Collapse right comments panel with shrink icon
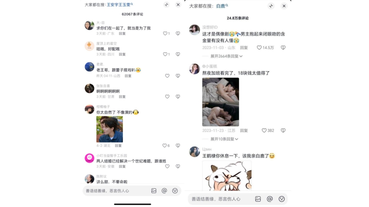This screenshot has height=207, width=369. click(271, 6)
